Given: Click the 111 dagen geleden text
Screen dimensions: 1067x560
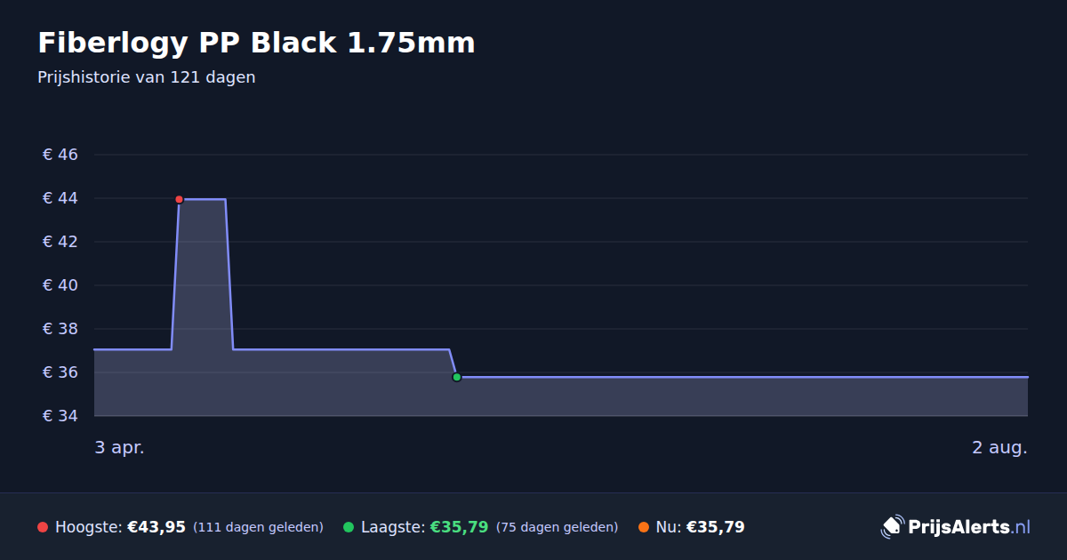Looking at the screenshot, I should click(x=258, y=527).
